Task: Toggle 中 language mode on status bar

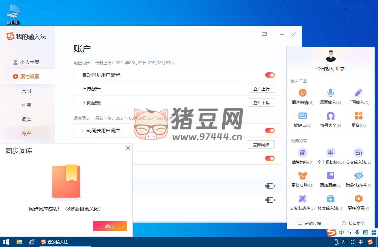Action: [341, 232]
